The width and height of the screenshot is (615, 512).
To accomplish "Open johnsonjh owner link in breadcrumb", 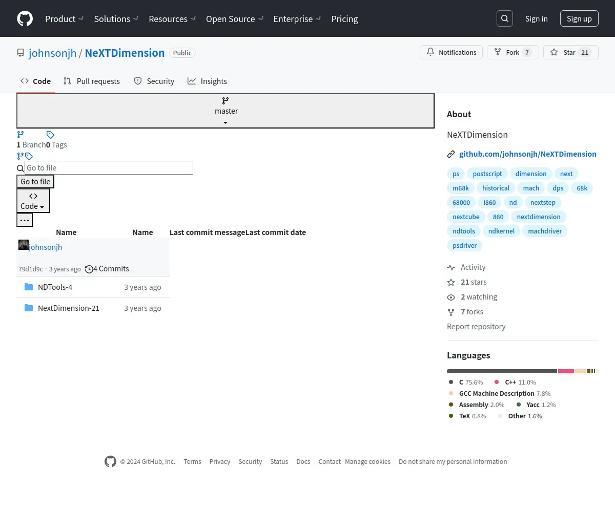I will (x=53, y=53).
